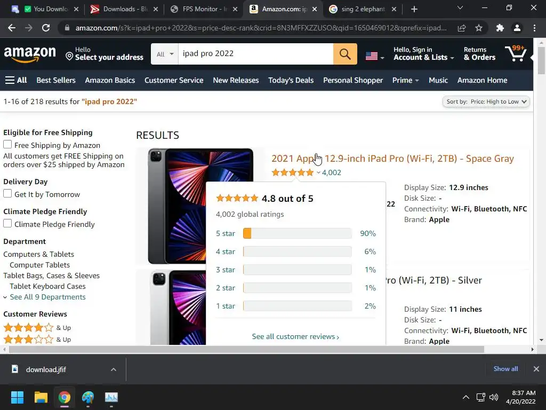Click the tab search chevron in title bar
The height and width of the screenshot is (410, 546).
[460, 7]
